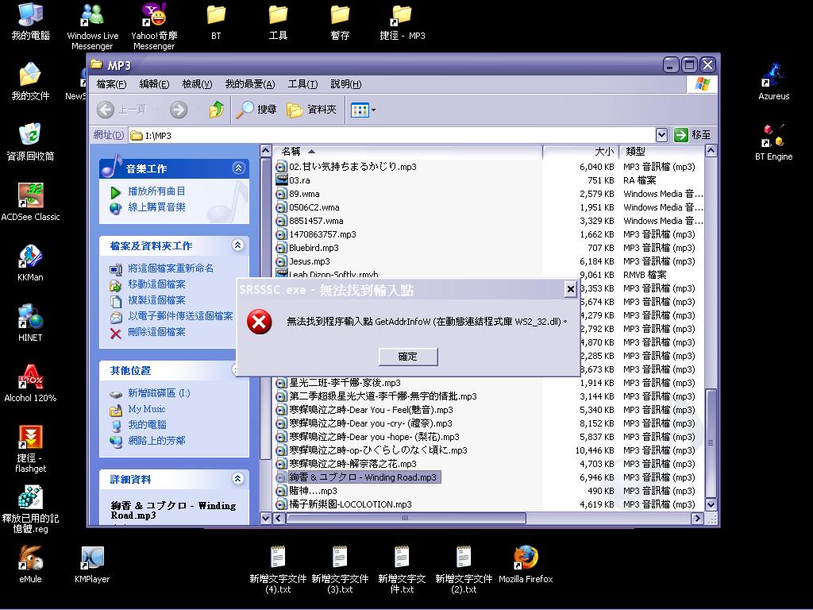Select Alcohol 120% desktop icon
Screen dimensions: 813x610
[x=30, y=384]
